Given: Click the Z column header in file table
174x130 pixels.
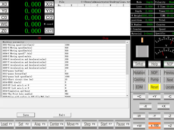Looking at the screenshot, I should tap(124, 5).
